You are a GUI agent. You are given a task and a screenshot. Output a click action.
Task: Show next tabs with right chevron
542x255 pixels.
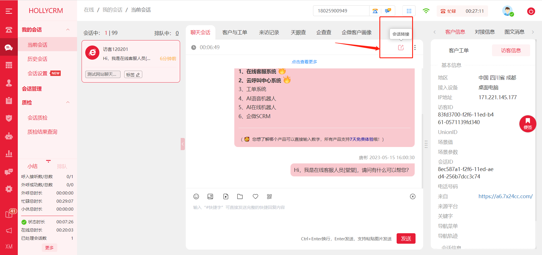click(533, 32)
